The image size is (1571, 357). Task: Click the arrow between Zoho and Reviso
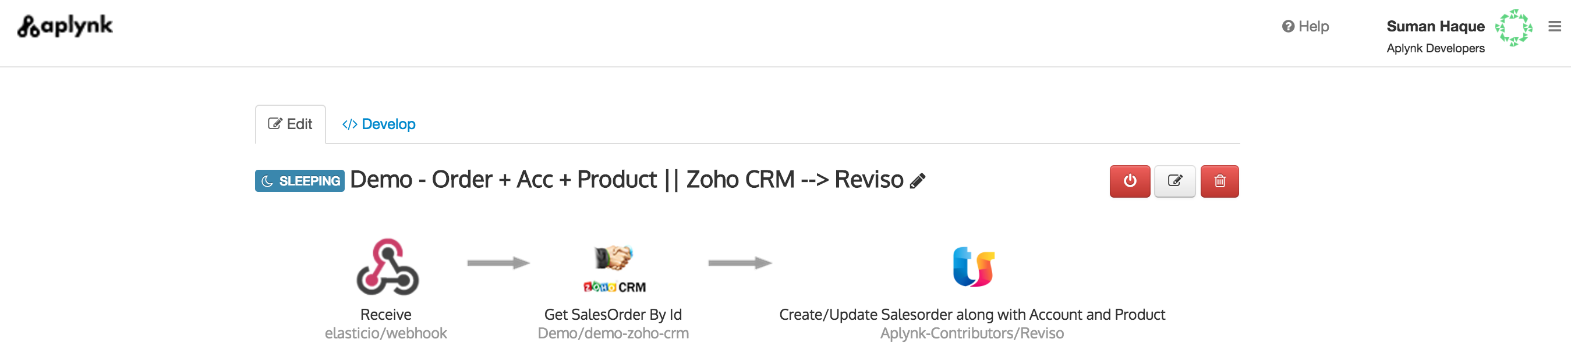tap(739, 263)
